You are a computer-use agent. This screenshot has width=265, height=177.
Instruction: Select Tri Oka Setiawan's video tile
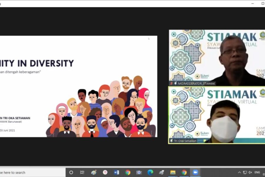click(217, 115)
